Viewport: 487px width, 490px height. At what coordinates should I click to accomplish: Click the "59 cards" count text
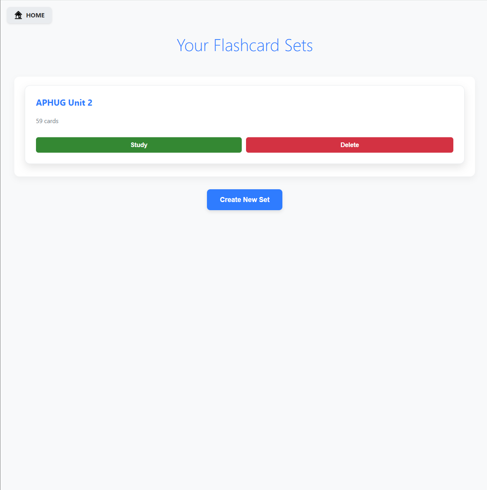coord(47,121)
